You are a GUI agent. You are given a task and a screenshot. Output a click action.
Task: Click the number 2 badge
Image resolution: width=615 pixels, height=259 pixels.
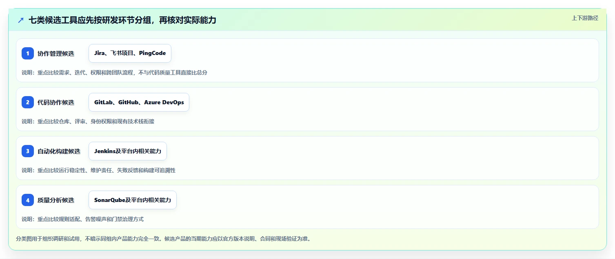point(28,102)
